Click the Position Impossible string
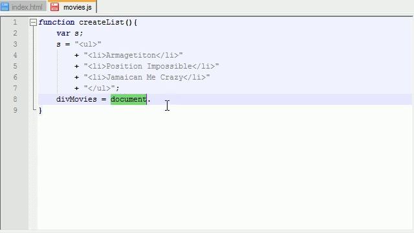Screen dimensions: 414x233 [x=151, y=66]
